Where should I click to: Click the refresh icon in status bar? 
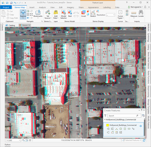click(144, 140)
